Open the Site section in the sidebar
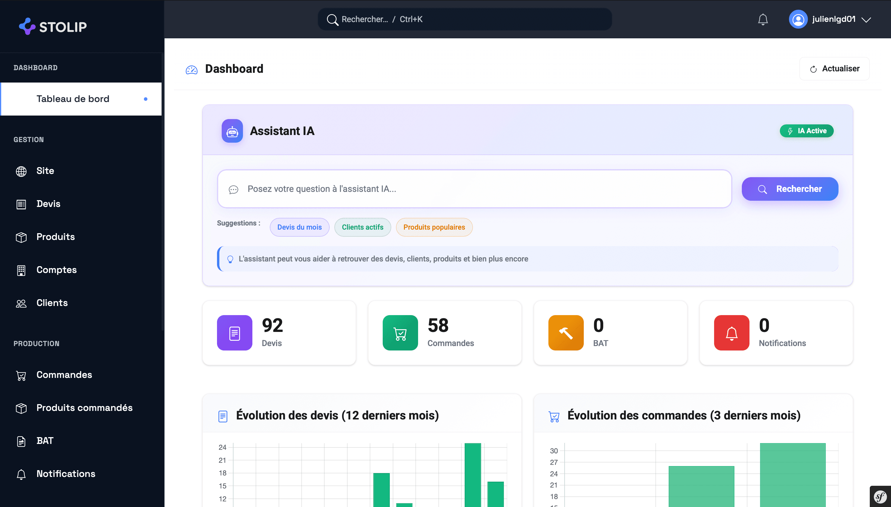891x507 pixels. coord(45,171)
